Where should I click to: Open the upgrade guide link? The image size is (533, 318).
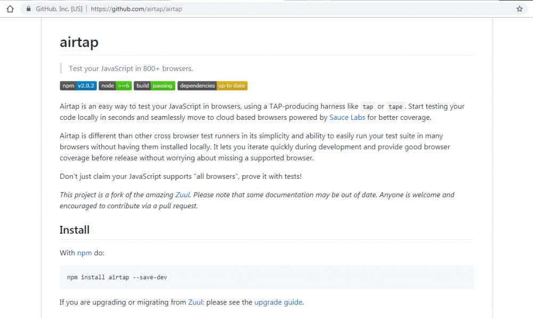278,303
